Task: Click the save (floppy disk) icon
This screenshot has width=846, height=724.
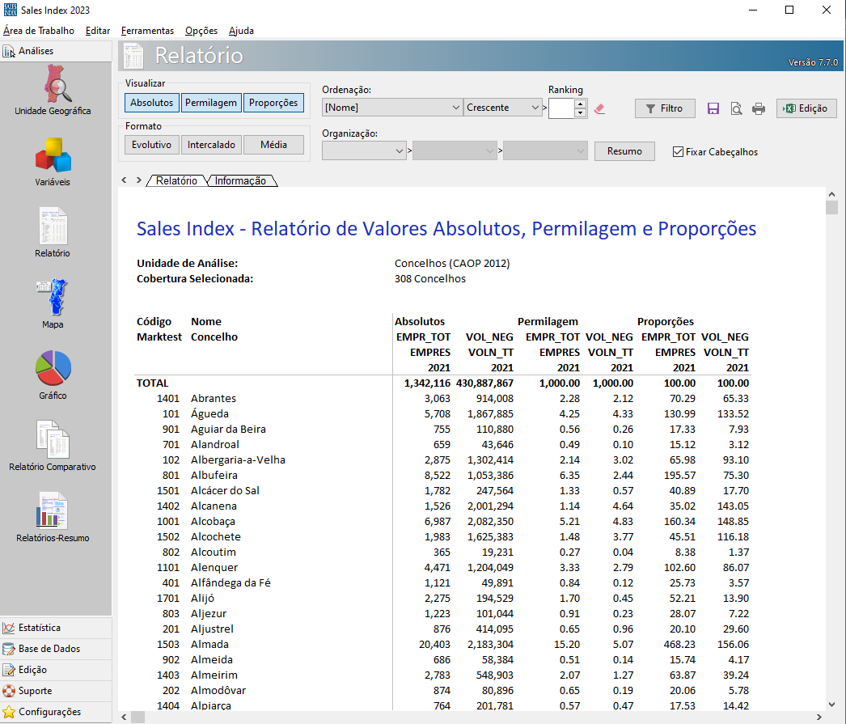Action: 713,108
